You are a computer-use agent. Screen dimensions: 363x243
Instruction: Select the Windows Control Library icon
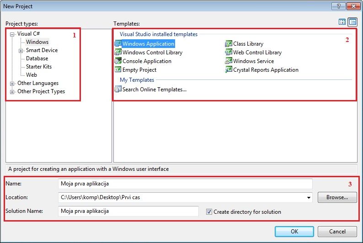coord(118,52)
